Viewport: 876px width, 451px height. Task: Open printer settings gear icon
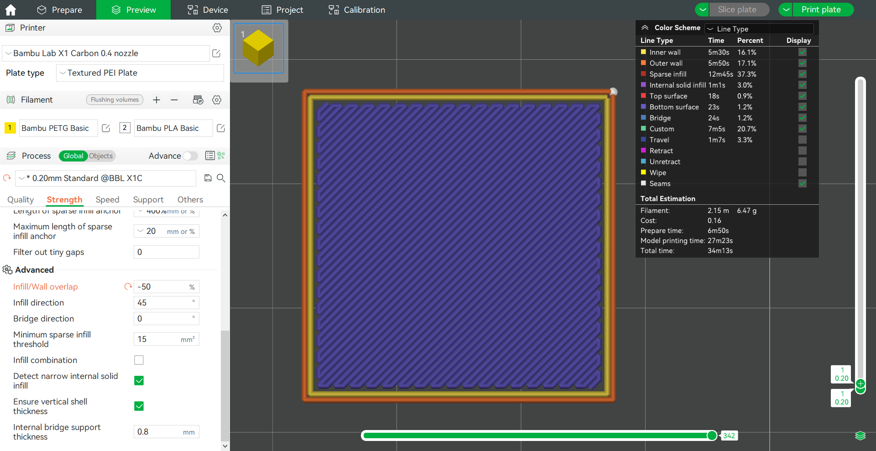217,28
